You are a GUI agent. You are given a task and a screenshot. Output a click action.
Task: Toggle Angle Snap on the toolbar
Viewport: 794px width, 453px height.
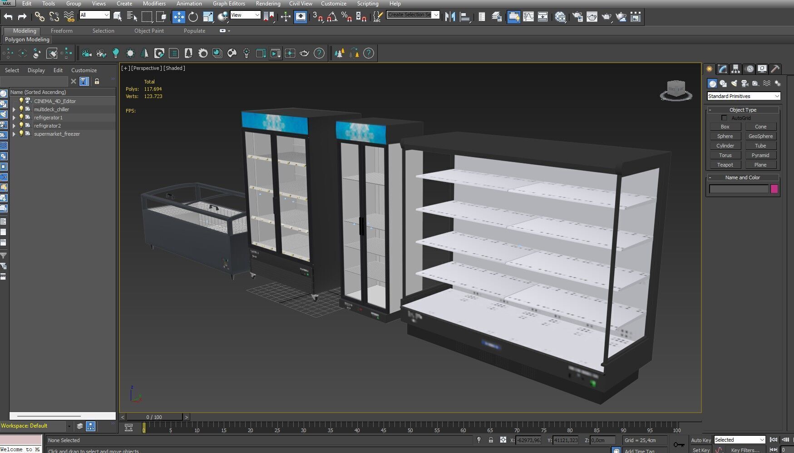332,17
